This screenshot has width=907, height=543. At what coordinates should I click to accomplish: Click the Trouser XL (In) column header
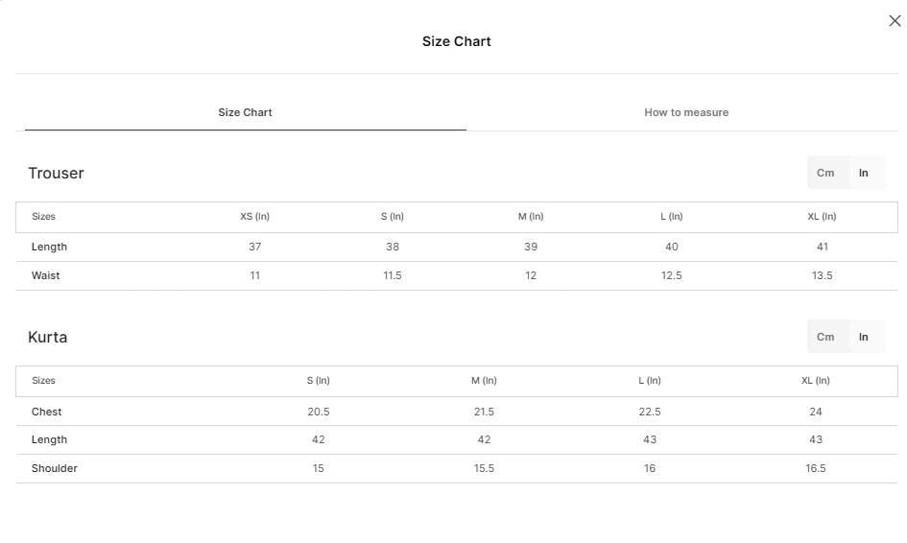pyautogui.click(x=822, y=216)
